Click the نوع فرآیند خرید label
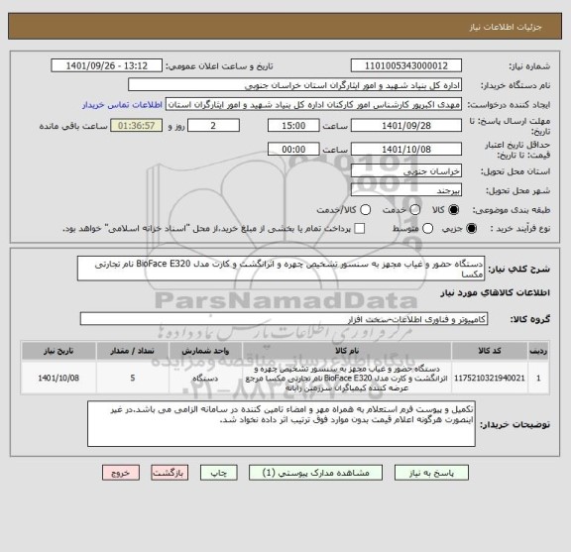Viewport: 571px width, 552px height. (520, 229)
